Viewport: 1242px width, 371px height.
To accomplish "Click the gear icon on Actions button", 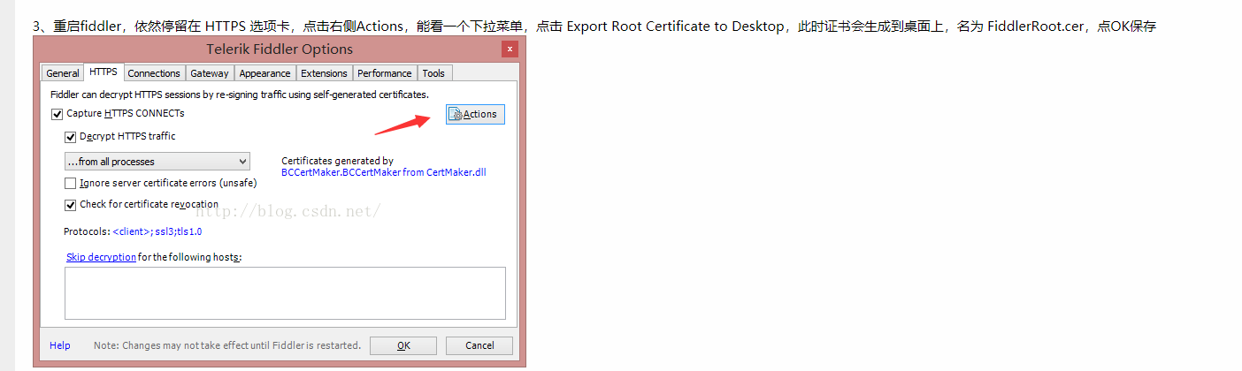I will point(456,114).
